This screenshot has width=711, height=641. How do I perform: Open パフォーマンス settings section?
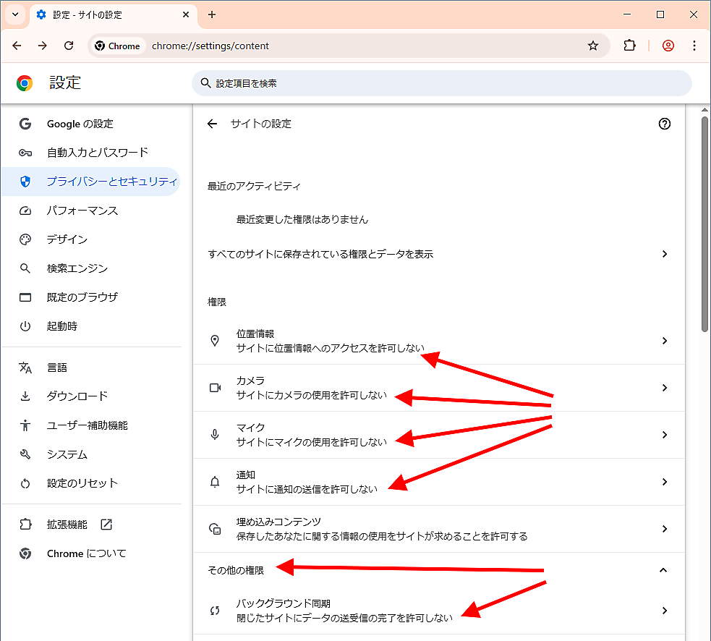tap(82, 211)
